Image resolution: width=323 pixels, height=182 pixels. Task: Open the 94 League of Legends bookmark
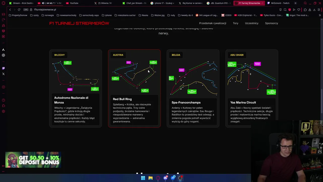pos(207,15)
